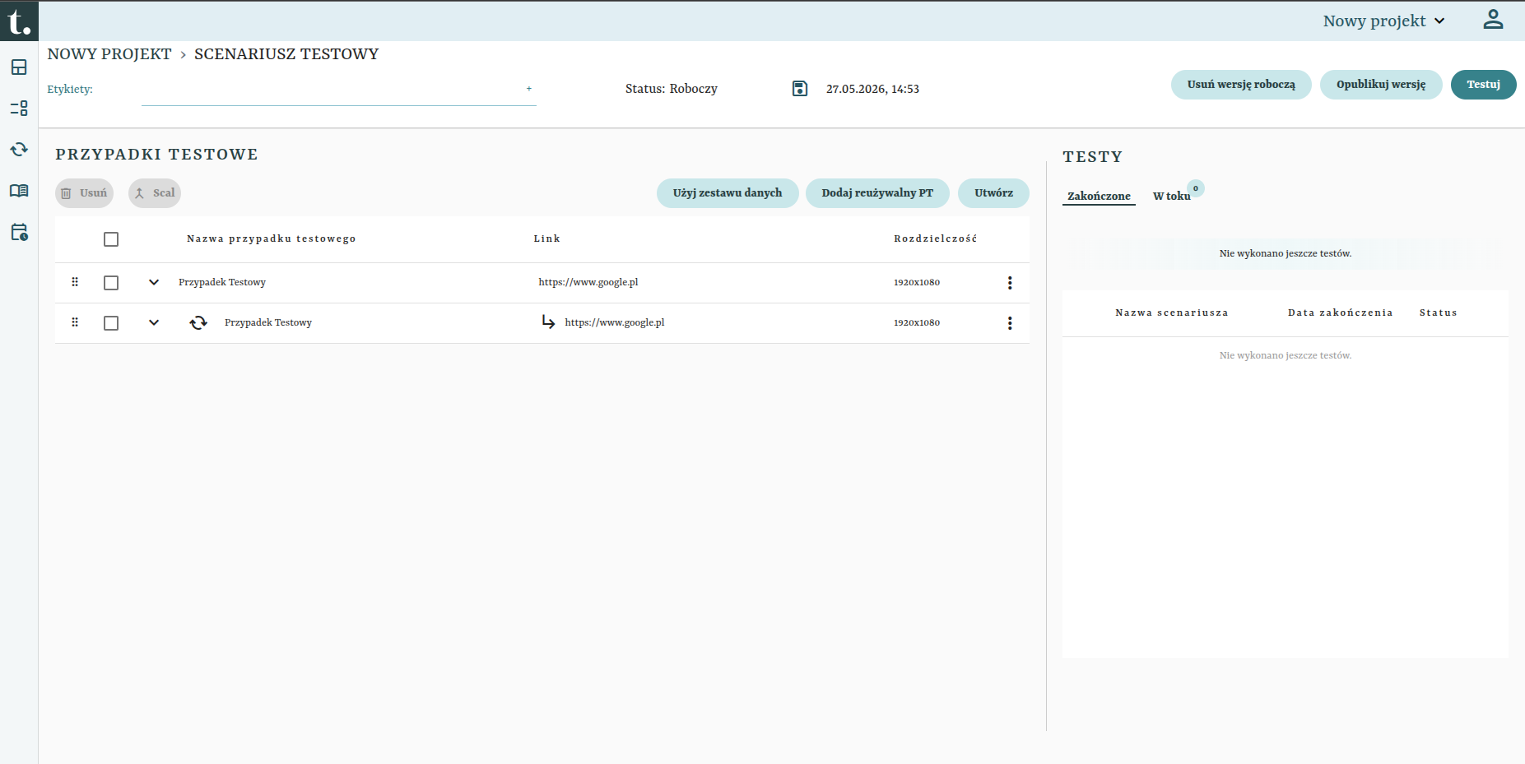This screenshot has height=764, width=1525.
Task: Click first row resolution 1920x1080
Action: (x=917, y=282)
